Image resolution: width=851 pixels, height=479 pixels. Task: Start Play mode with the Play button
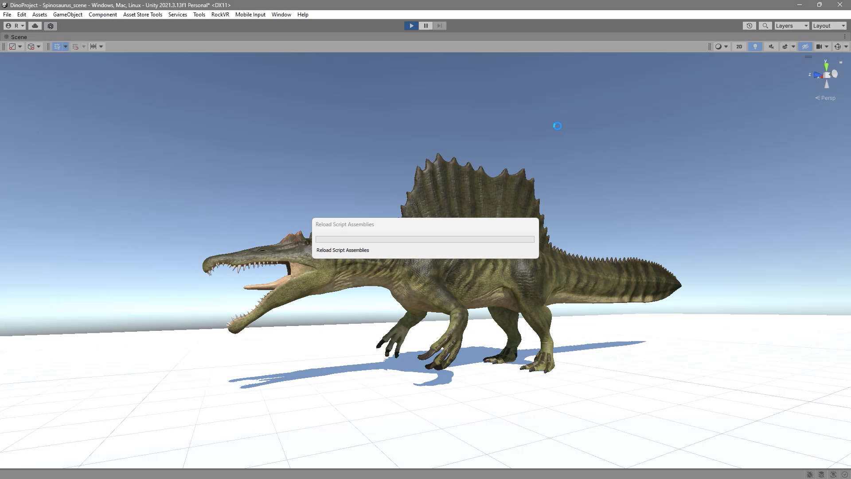pyautogui.click(x=411, y=26)
